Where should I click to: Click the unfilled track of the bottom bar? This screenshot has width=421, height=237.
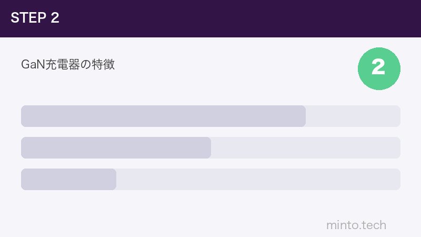tap(258, 179)
